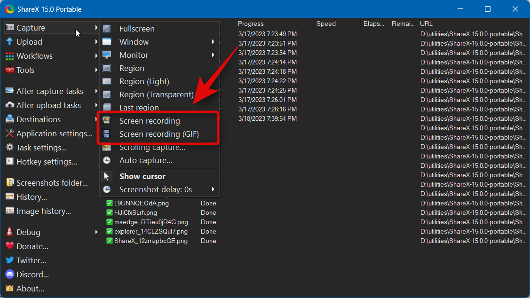Expand the Monitor submenu arrow
Screen dimensions: 530x298
213,55
